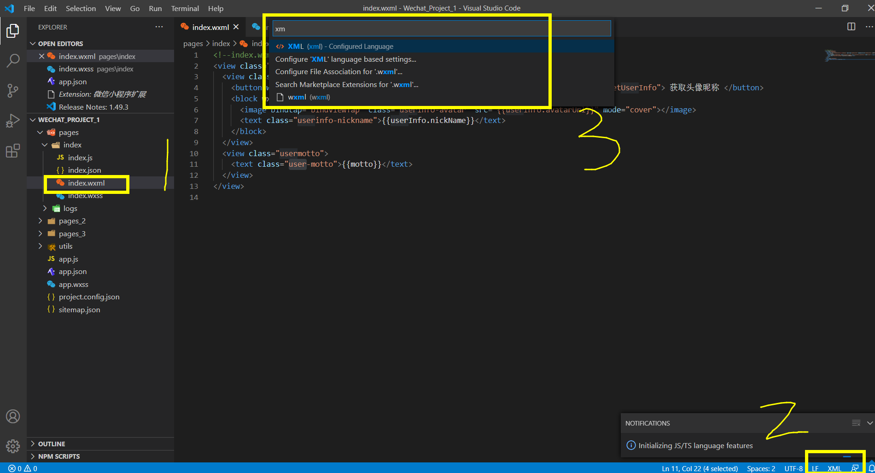Expand the utils folder
The width and height of the screenshot is (875, 473).
[40, 246]
